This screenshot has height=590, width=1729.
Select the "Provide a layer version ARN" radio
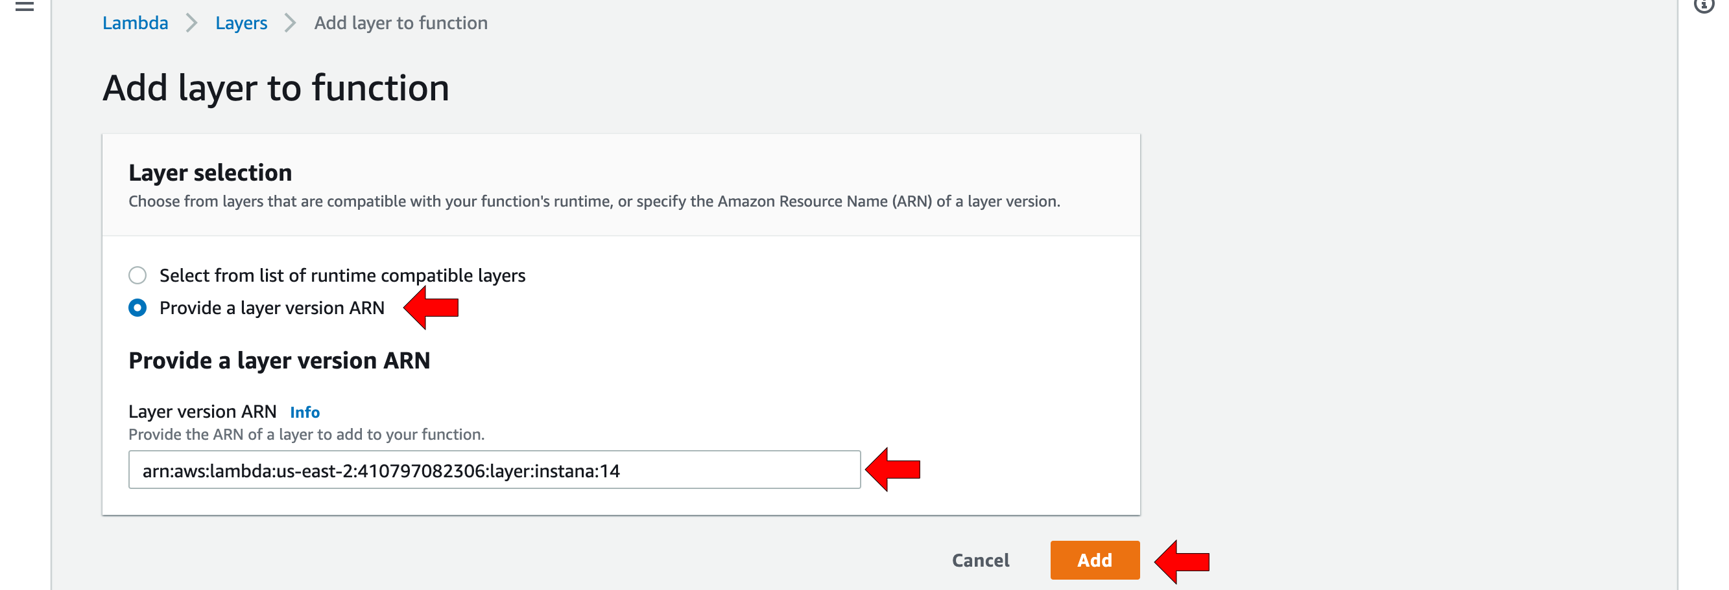tap(137, 308)
